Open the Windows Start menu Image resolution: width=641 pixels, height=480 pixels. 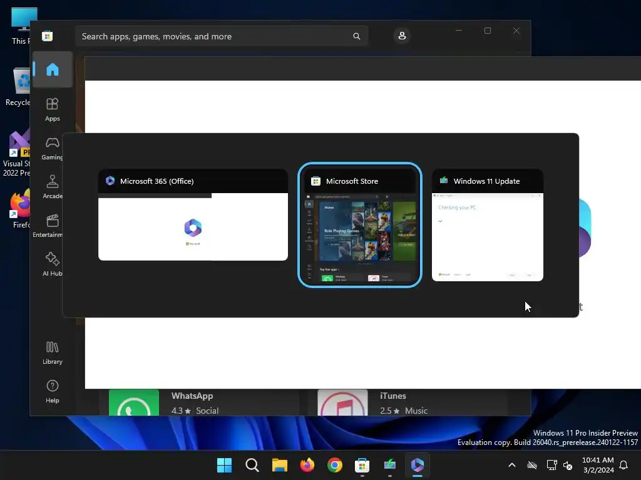(225, 465)
